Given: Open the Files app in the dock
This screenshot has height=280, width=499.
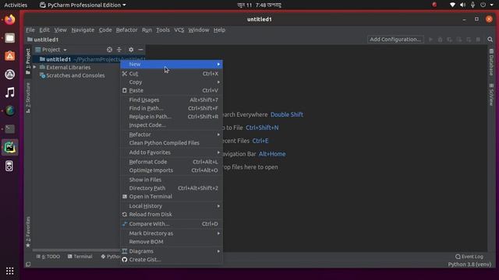Looking at the screenshot, I should 10,38.
